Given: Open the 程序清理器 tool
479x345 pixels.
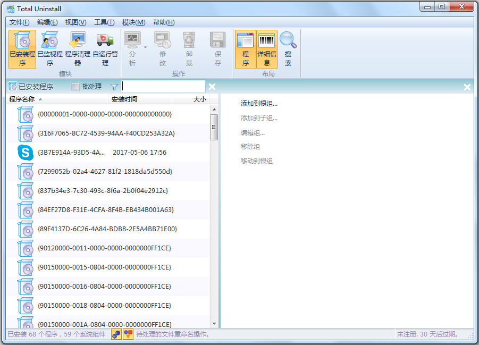Looking at the screenshot, I should coord(78,49).
